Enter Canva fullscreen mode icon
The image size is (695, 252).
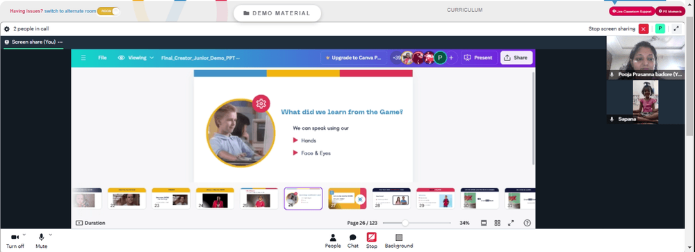point(511,223)
